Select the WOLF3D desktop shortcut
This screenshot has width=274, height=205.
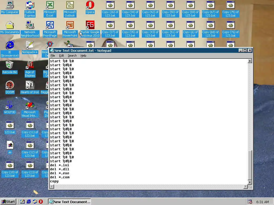point(10,107)
